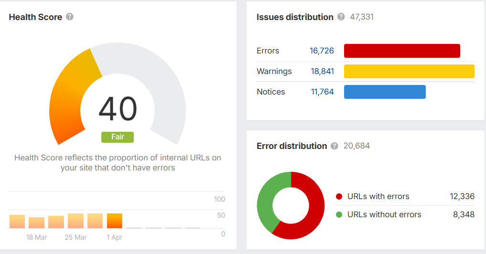
Task: Click the Health Score number 40
Action: tap(118, 109)
